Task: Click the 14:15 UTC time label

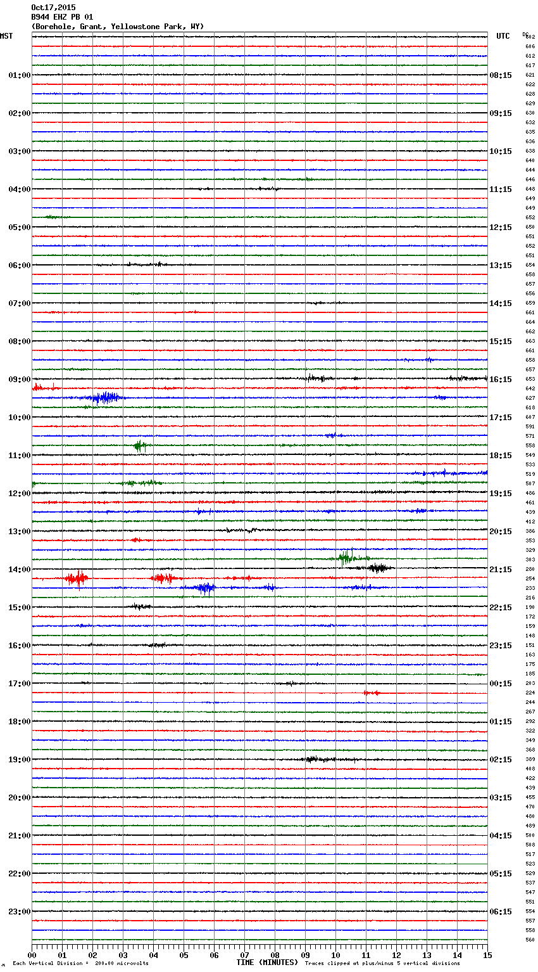Action: 501,304
